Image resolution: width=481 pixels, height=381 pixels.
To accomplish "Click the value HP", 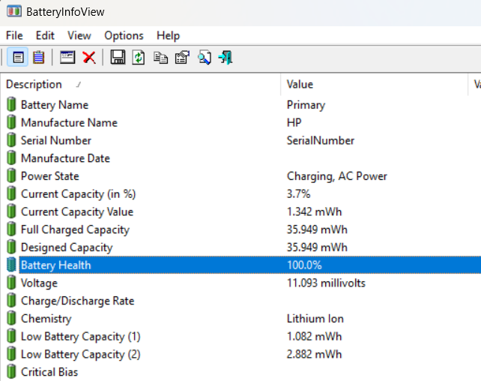I will pyautogui.click(x=294, y=123).
